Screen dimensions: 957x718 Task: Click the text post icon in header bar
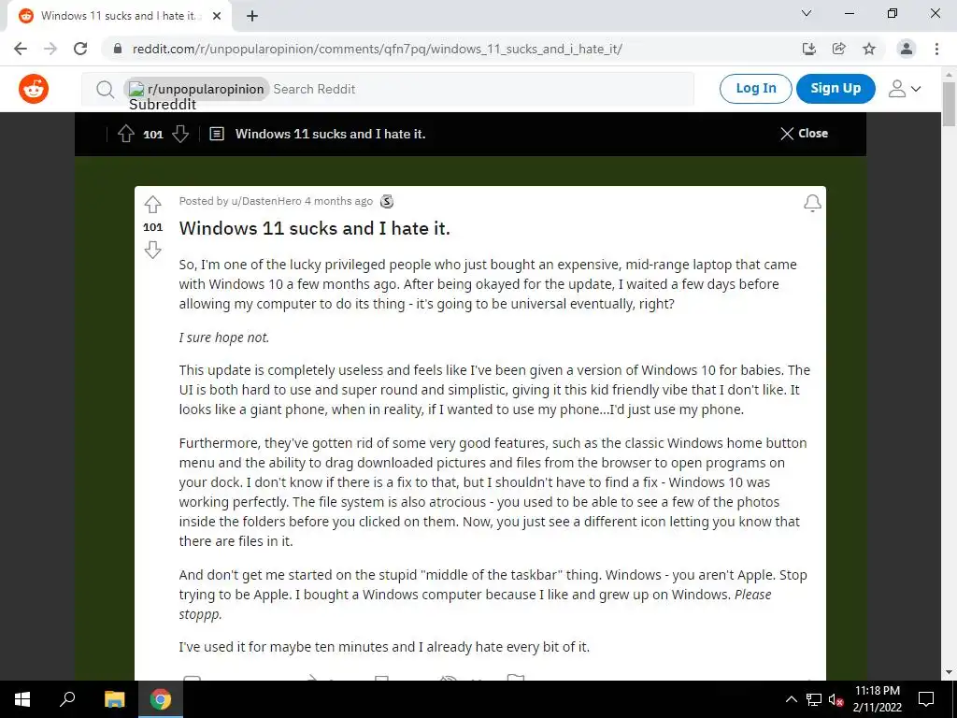pos(217,134)
